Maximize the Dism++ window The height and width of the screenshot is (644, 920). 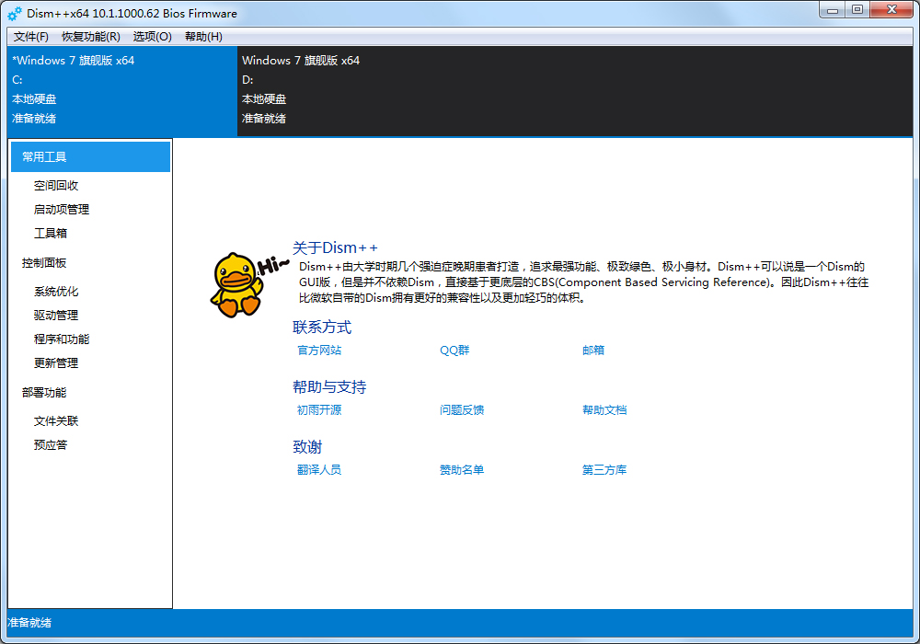coord(857,10)
